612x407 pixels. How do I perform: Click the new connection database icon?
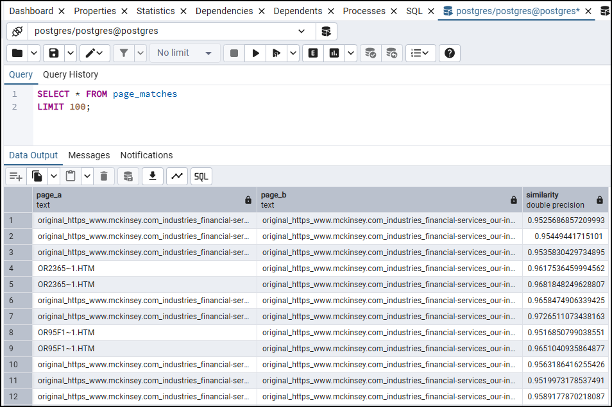point(327,31)
